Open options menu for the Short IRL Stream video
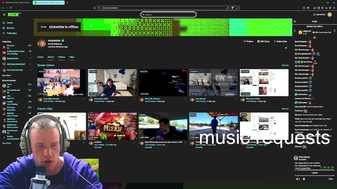 [185, 99]
